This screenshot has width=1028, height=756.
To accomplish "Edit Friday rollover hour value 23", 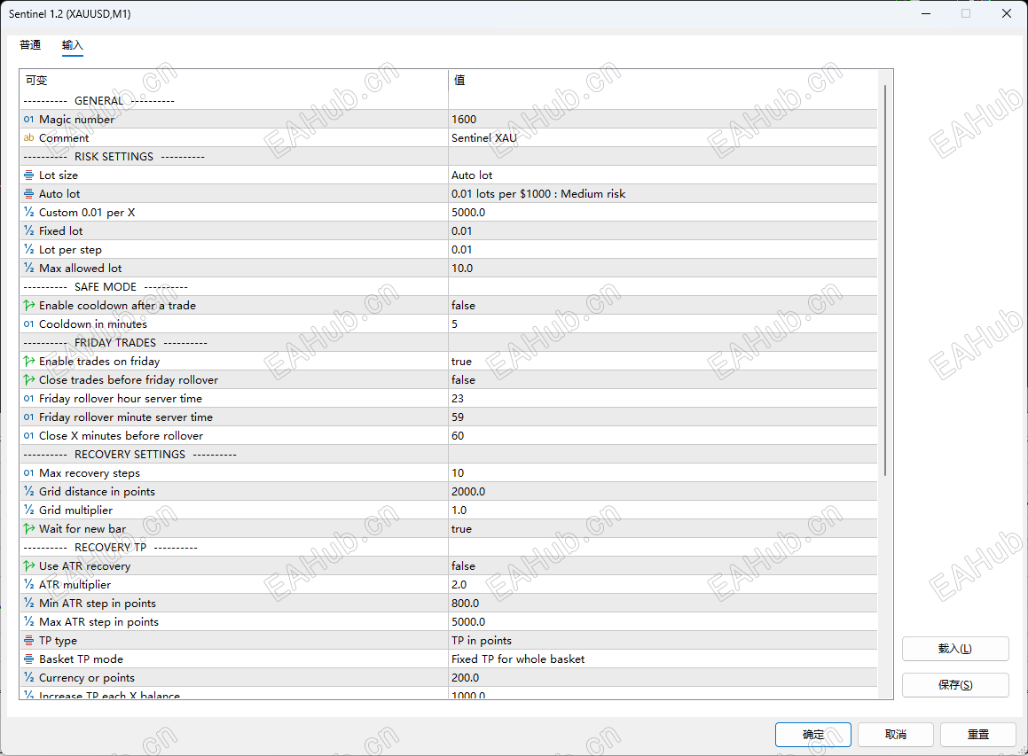I will (663, 398).
